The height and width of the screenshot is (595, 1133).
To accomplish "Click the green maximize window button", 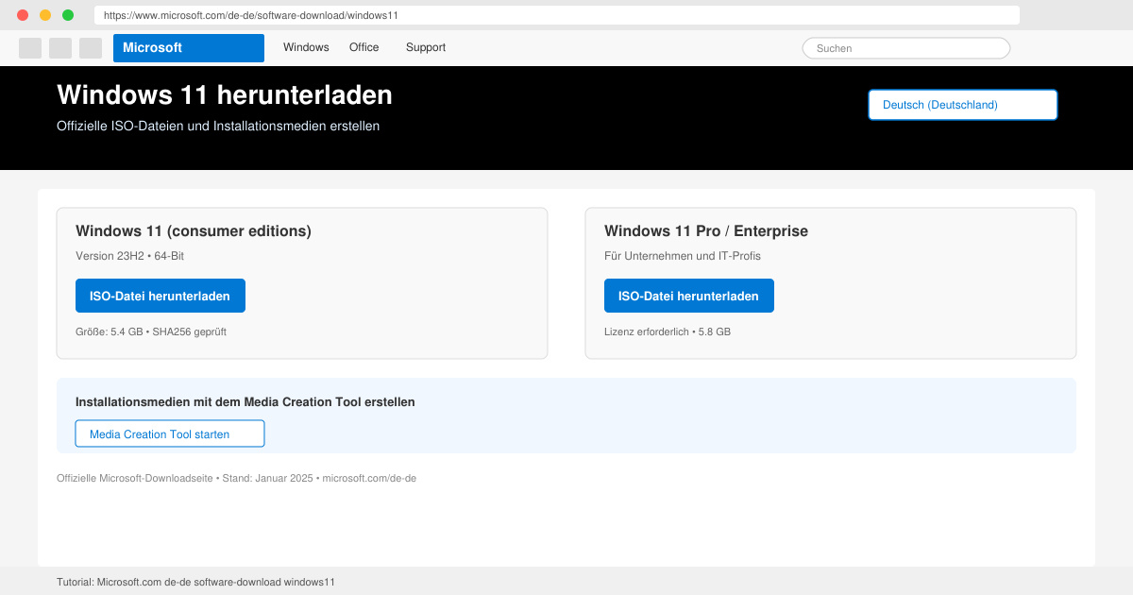I will point(68,15).
